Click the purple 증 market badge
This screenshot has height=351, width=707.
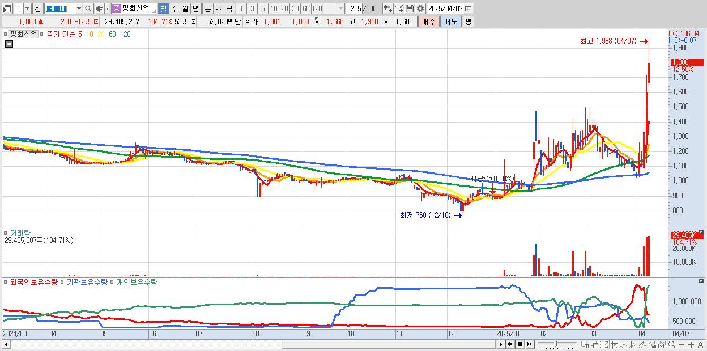(116, 8)
